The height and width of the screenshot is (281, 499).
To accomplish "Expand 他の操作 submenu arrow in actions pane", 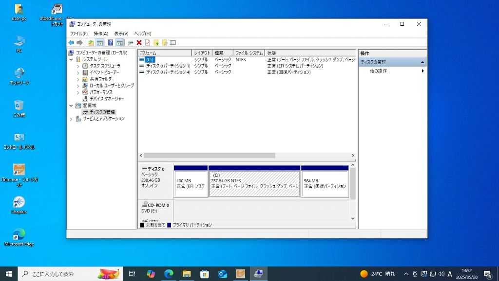I will (422, 71).
